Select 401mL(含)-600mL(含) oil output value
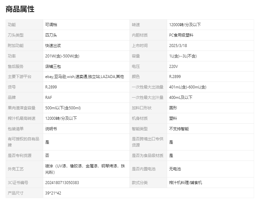This screenshot has height=202, width=257. pos(188,87)
